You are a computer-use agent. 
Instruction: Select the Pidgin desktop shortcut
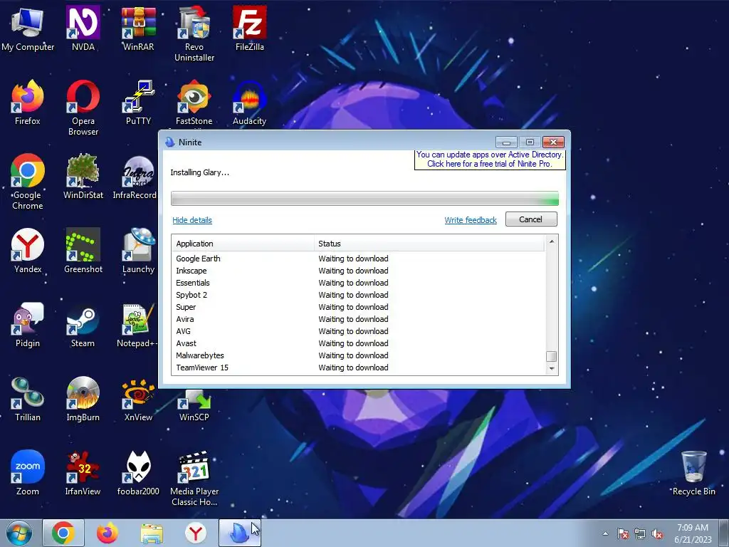(x=28, y=325)
